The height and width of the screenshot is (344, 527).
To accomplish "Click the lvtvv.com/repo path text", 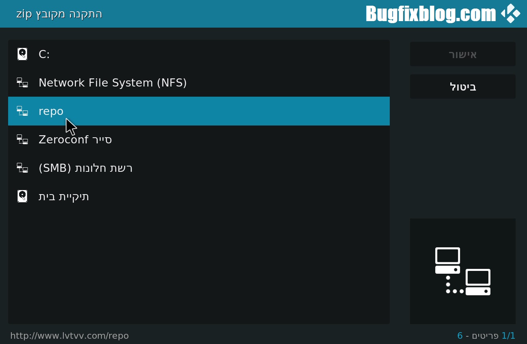I will (x=69, y=336).
